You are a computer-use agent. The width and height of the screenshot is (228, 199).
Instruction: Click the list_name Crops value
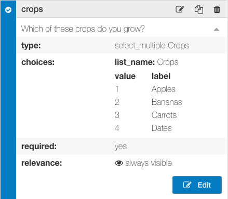click(168, 62)
